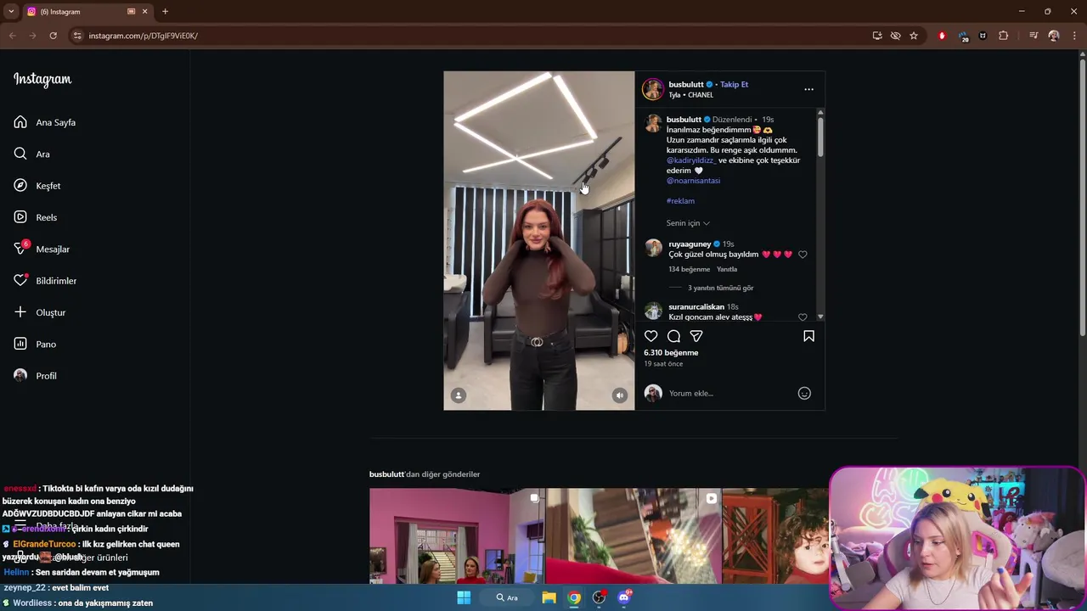The image size is (1087, 611).
Task: Open Ana Sayfa in Instagram sidebar
Action: coord(45,122)
